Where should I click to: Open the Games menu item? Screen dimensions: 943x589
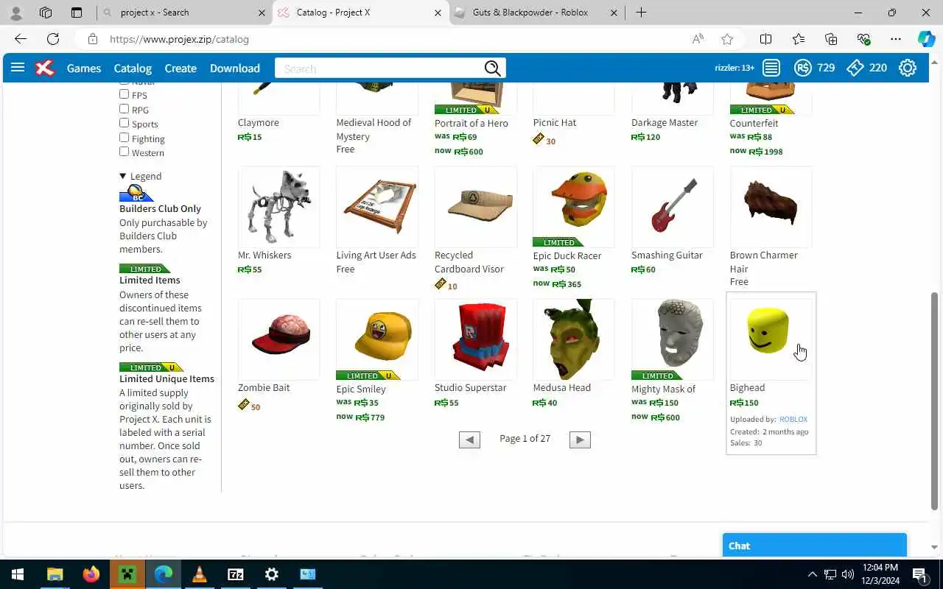pos(84,68)
